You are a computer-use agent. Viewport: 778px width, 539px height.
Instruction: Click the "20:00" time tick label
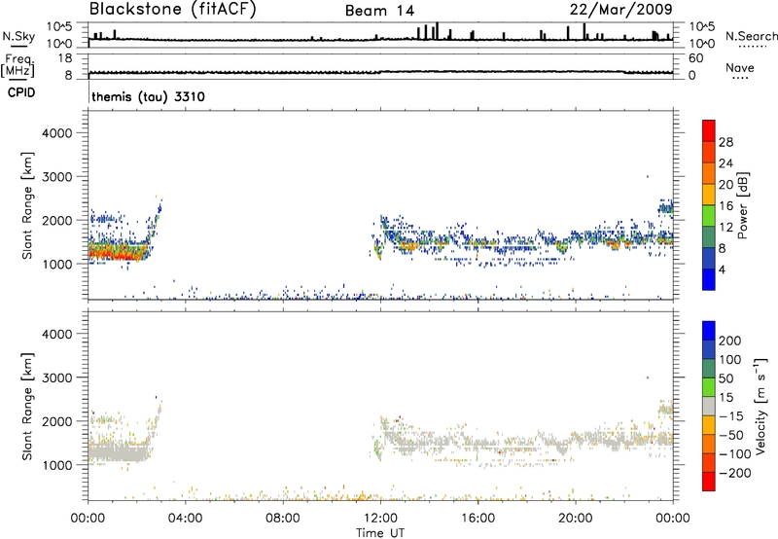click(x=575, y=519)
